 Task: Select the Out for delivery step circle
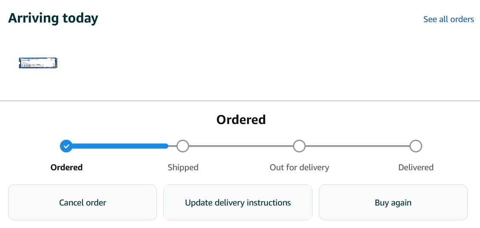[x=299, y=146]
